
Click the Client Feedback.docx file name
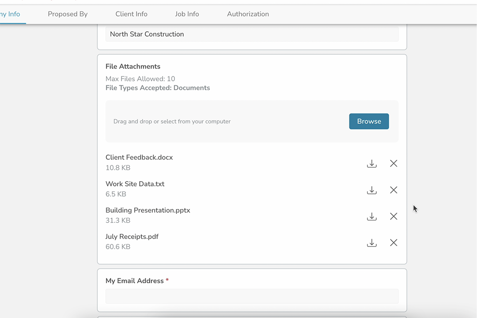pos(139,157)
